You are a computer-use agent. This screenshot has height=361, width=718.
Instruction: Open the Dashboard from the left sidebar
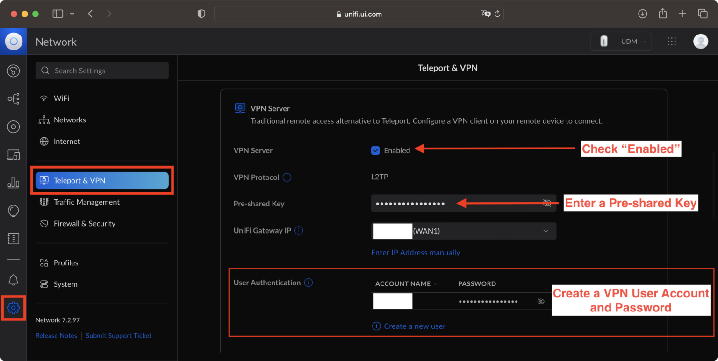click(x=13, y=71)
